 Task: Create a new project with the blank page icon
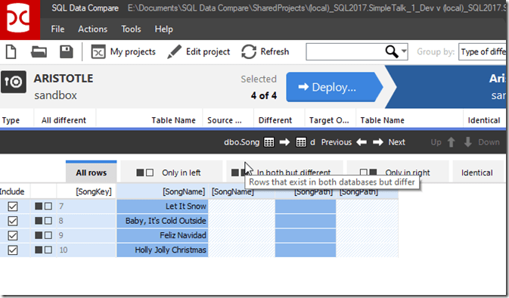11,52
